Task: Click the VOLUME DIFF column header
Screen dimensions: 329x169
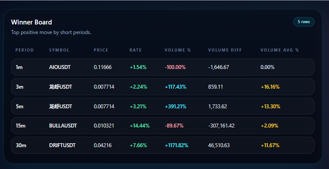Action: [x=225, y=50]
